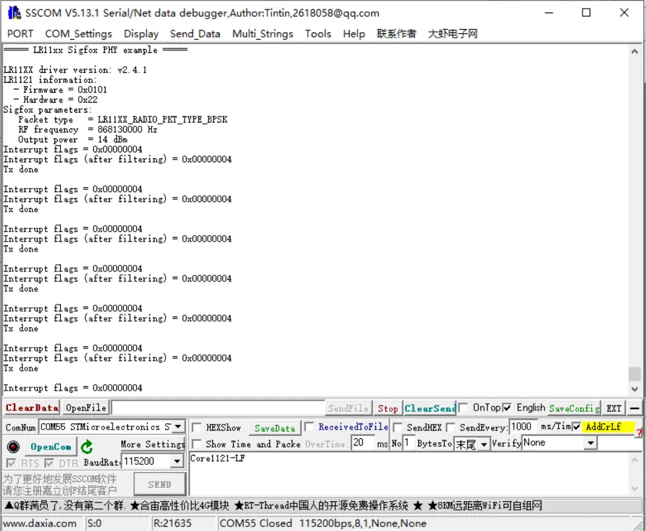Viewport: 646px width, 531px height.
Task: Enable the OnTop checkbox
Action: pyautogui.click(x=463, y=408)
